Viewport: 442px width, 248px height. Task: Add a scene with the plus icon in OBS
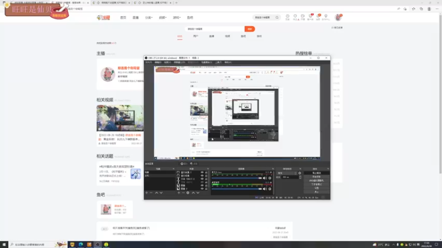pos(146,193)
